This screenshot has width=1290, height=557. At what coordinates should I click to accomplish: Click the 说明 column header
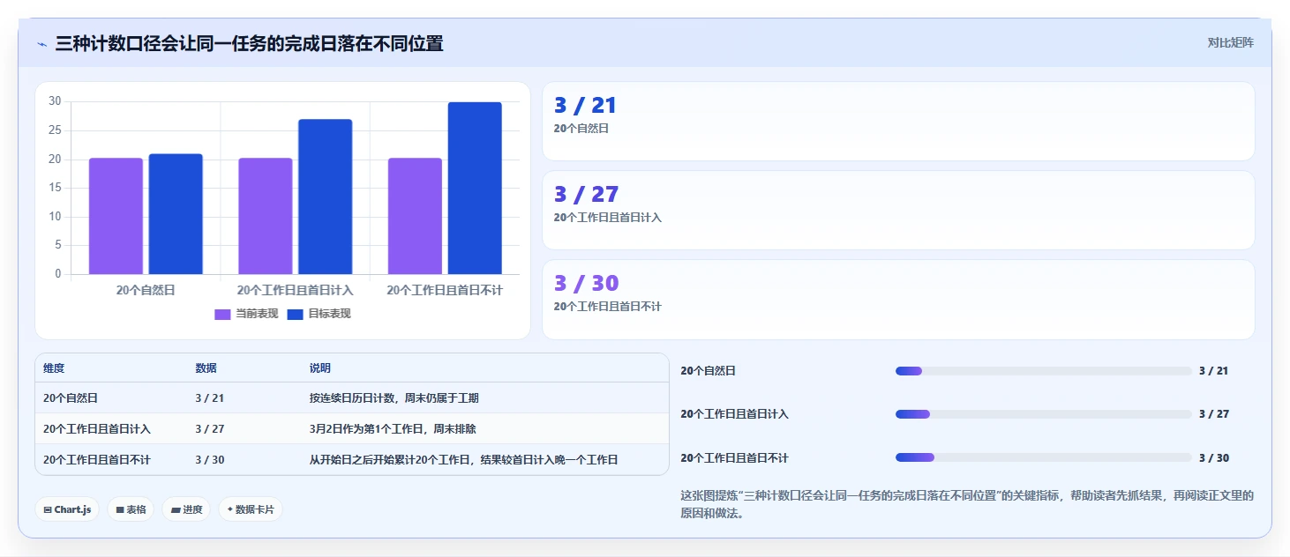click(x=320, y=368)
